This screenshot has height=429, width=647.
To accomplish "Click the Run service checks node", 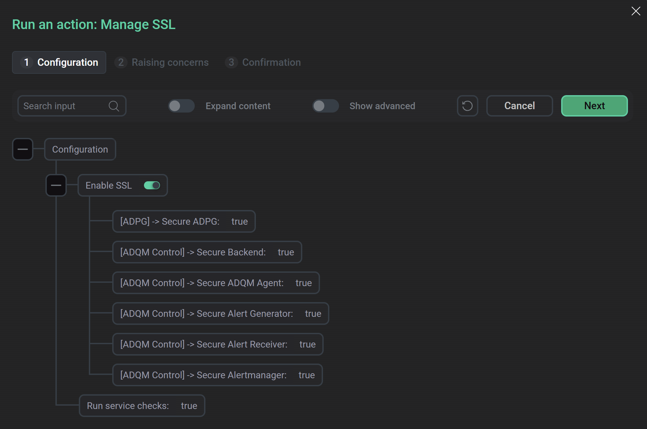I will tap(142, 406).
